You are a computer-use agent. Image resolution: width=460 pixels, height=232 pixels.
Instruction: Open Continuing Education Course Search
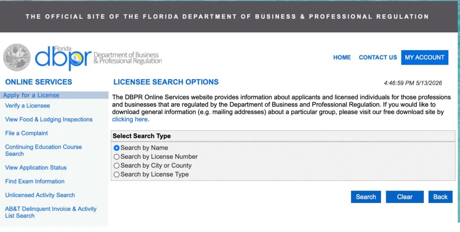(44, 150)
